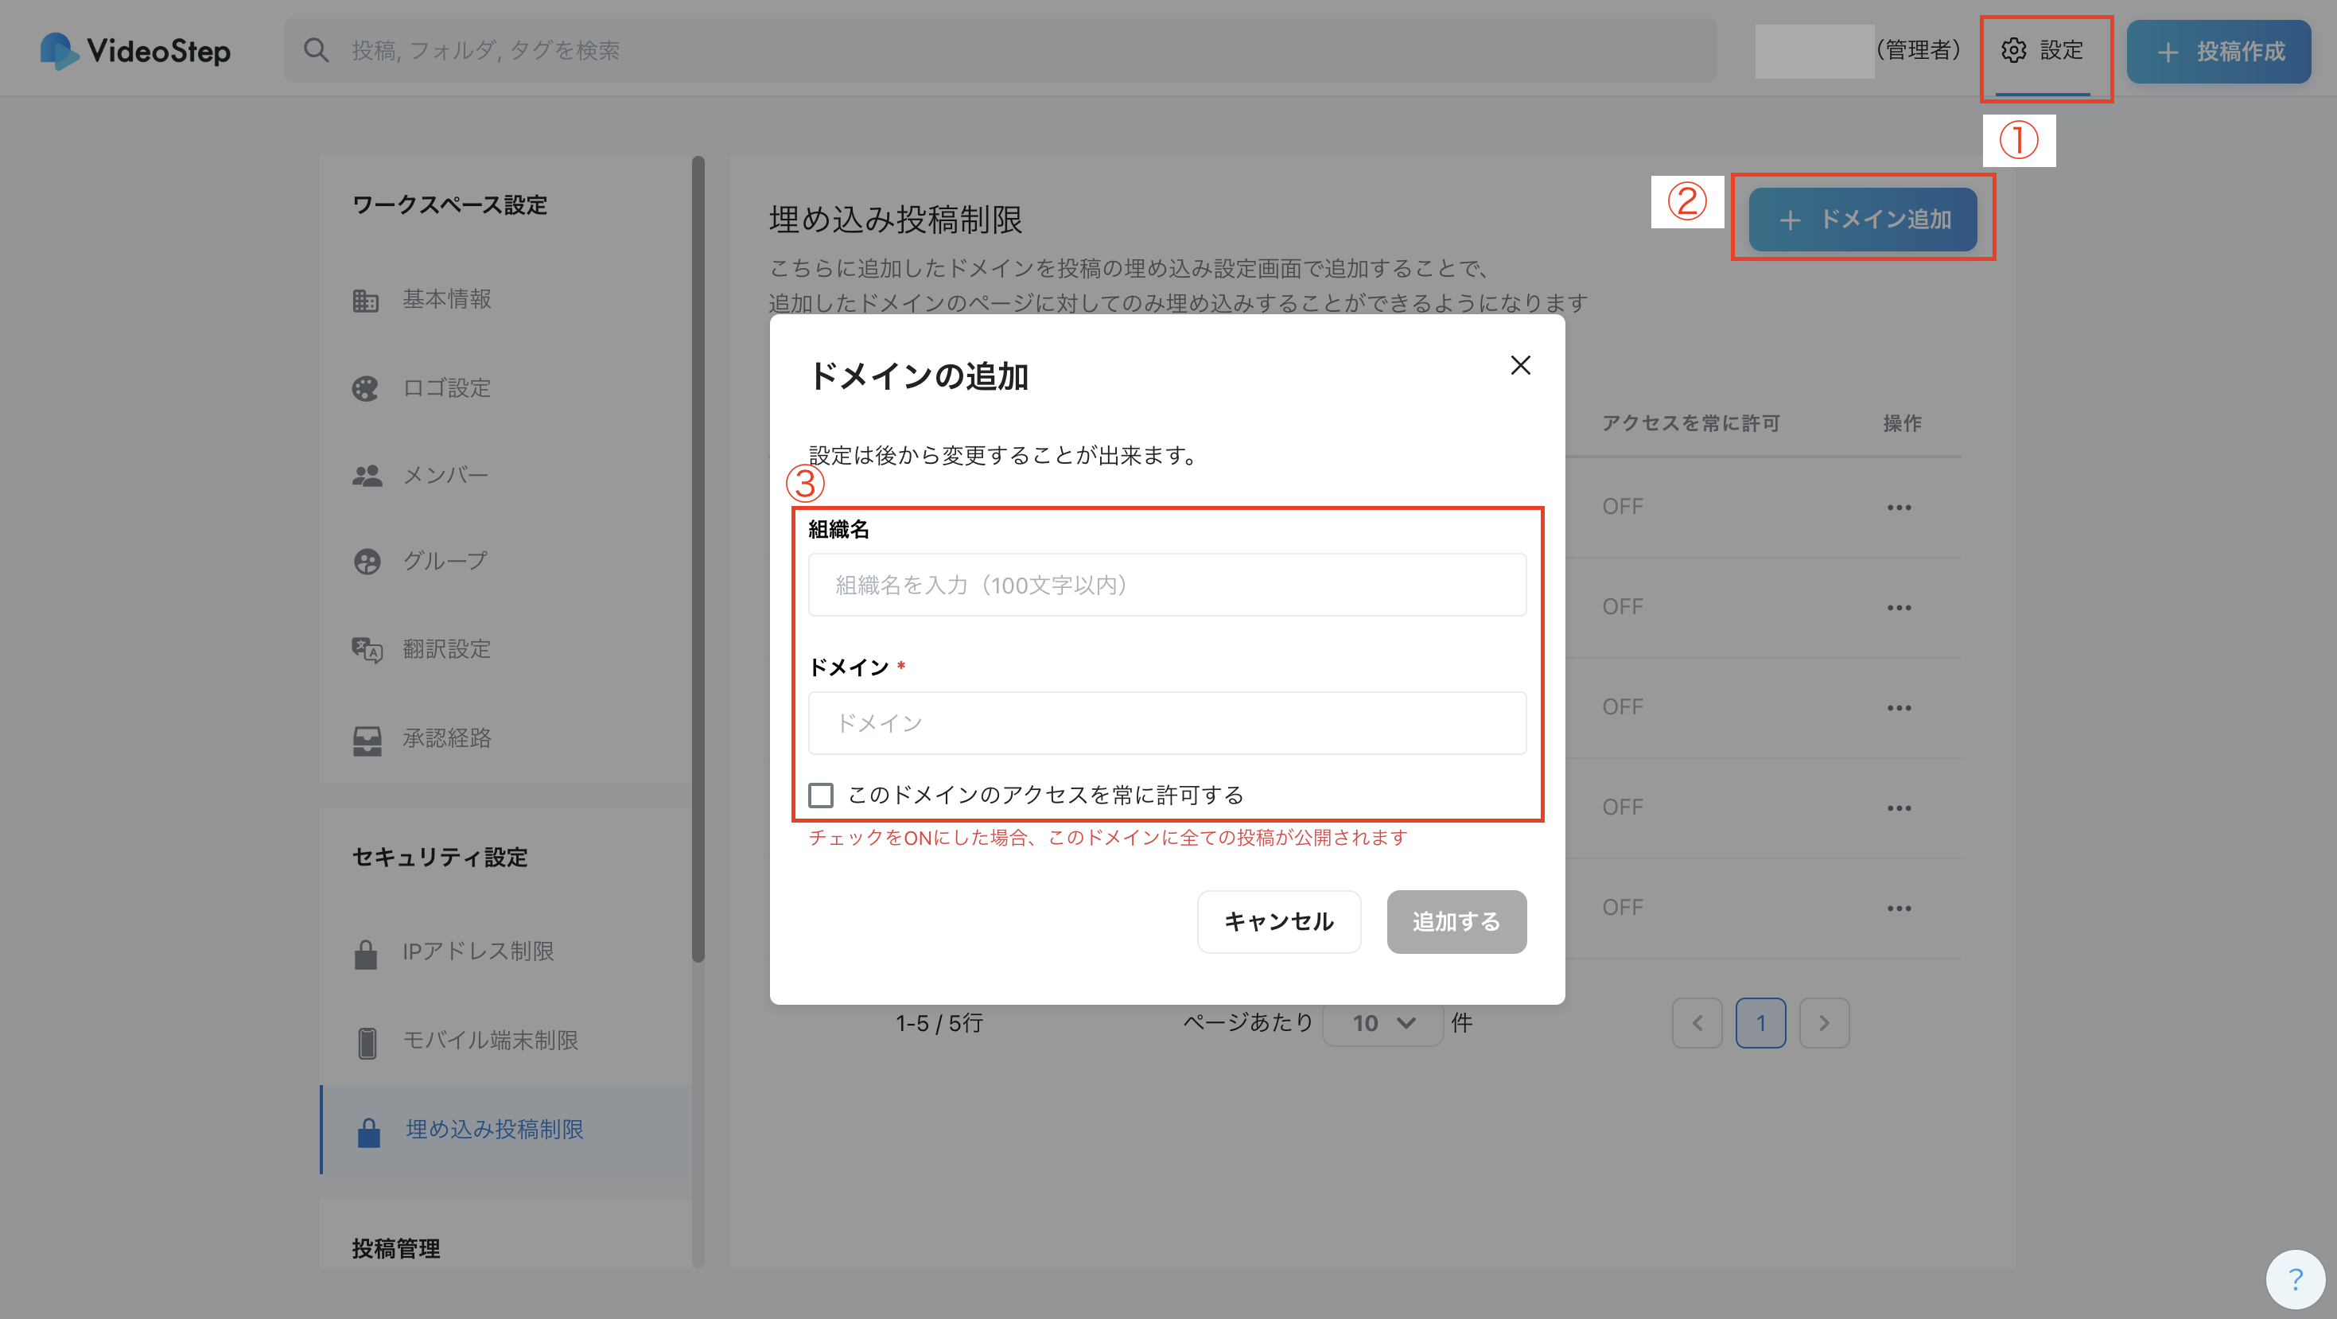Click the group icon for グループ
Viewport: 2337px width, 1319px height.
[x=367, y=562]
